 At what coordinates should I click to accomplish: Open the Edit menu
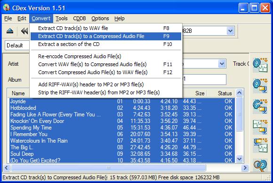[22, 18]
